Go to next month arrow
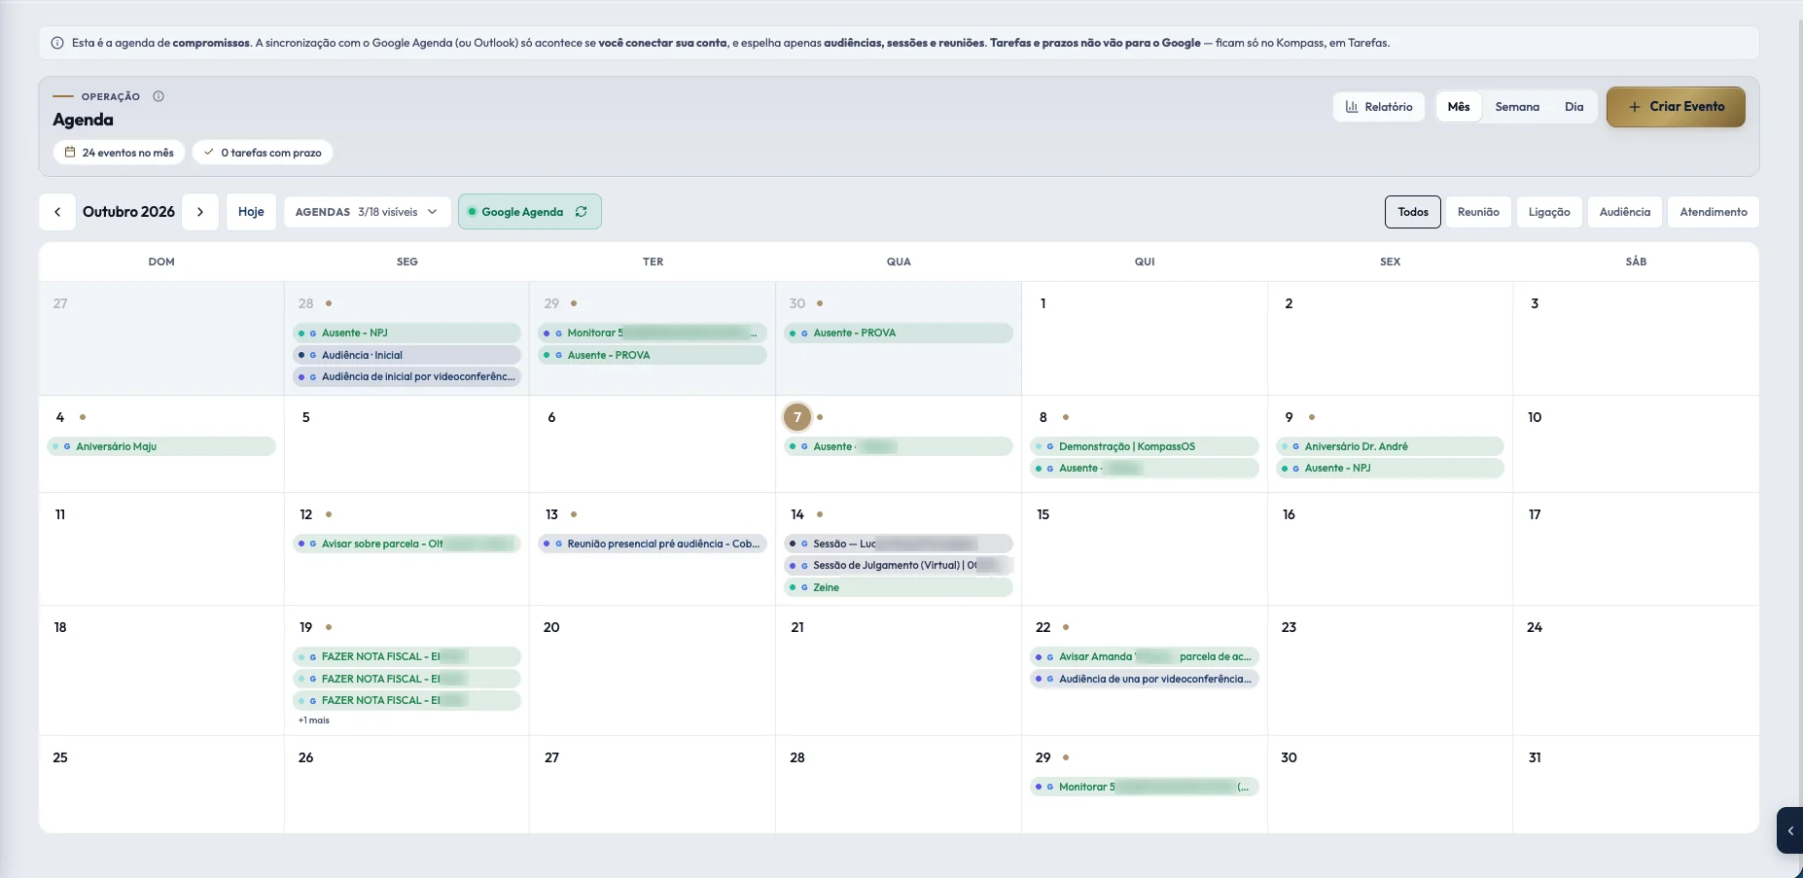Viewport: 1803px width, 878px height. tap(200, 212)
